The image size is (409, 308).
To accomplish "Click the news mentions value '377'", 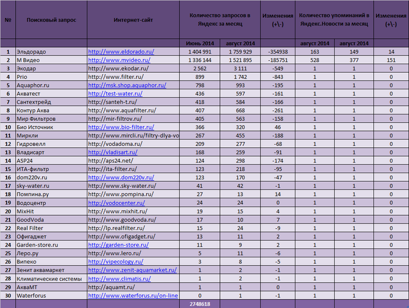I will [354, 60].
